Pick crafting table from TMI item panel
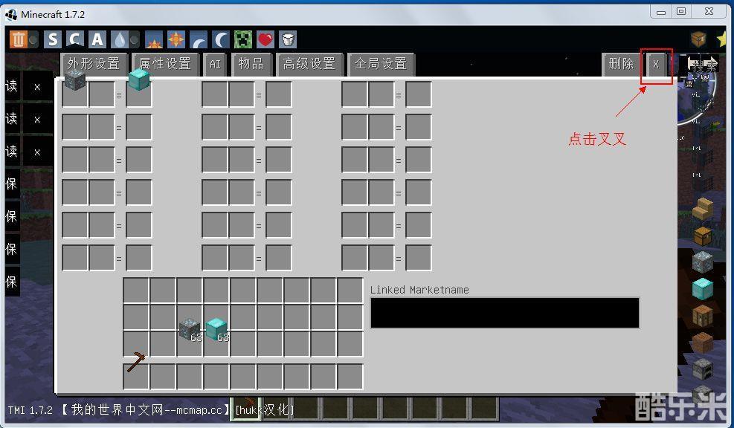This screenshot has height=428, width=734. tap(703, 316)
